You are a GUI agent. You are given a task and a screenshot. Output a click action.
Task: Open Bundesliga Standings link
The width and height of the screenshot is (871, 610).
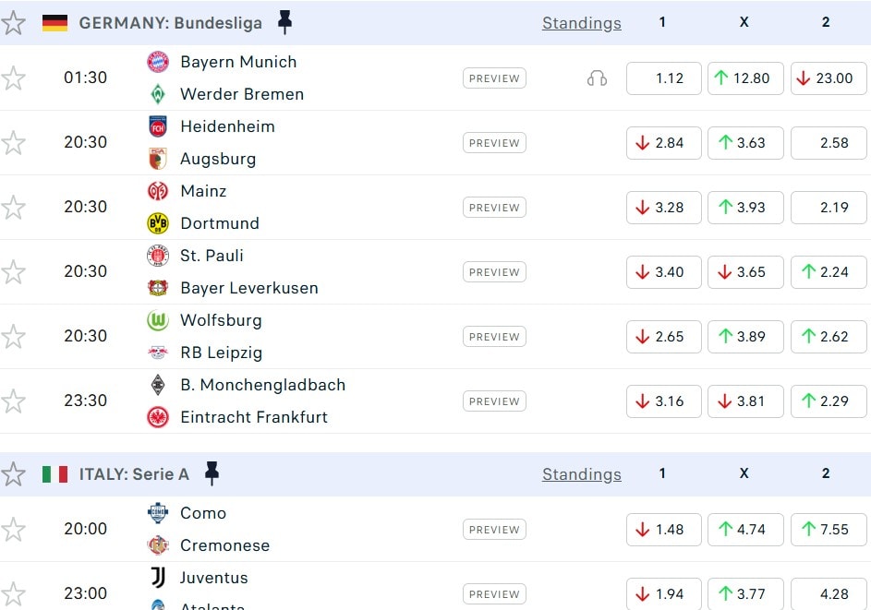tap(581, 23)
